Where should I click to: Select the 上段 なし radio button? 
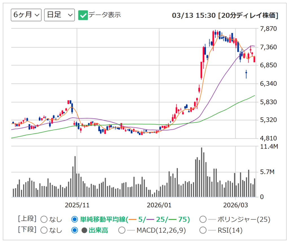(44, 219)
